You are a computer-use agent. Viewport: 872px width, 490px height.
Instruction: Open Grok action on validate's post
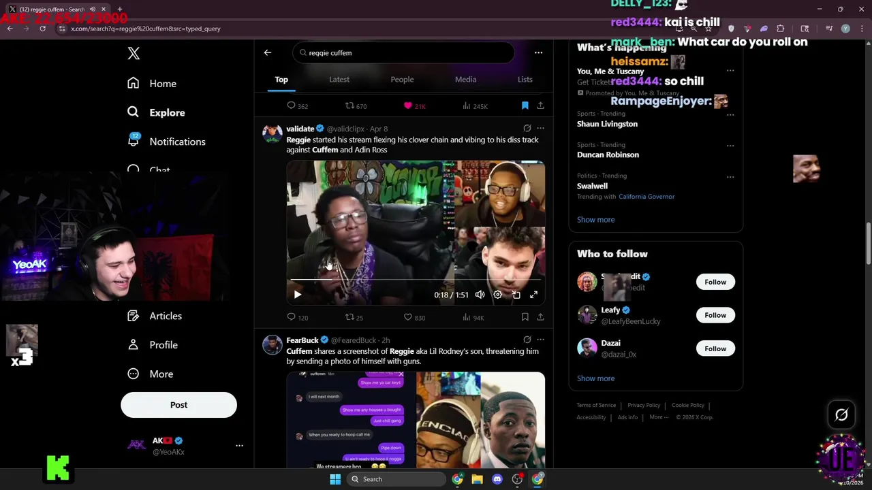click(x=527, y=128)
